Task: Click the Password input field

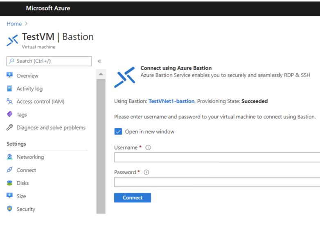Action: [217, 182]
